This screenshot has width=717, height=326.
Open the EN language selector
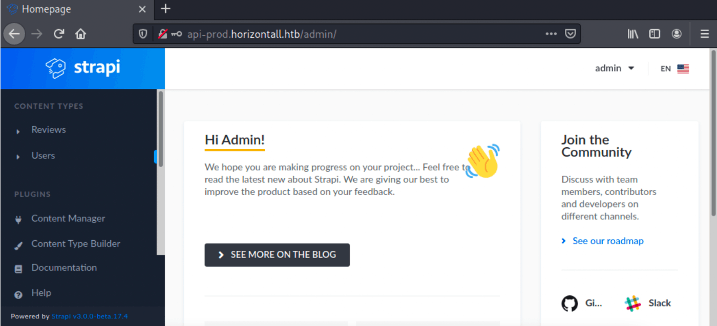tap(675, 68)
